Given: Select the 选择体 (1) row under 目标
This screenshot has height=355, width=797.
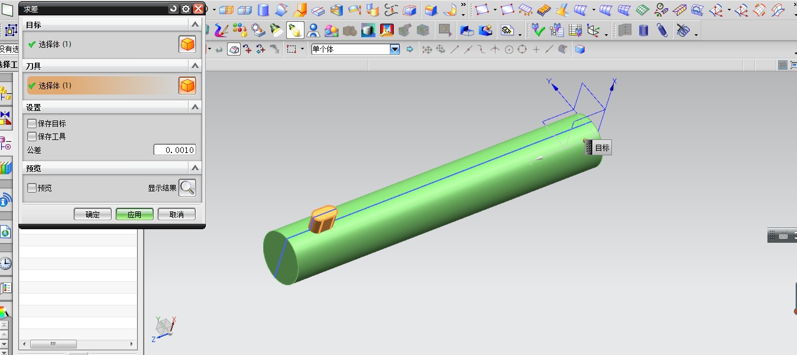Looking at the screenshot, I should pyautogui.click(x=102, y=44).
